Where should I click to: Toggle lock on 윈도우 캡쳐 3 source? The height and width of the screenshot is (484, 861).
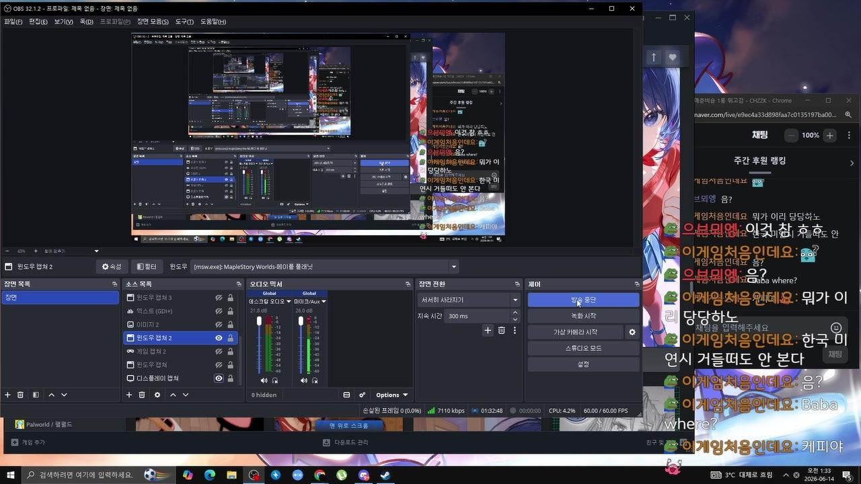pyautogui.click(x=231, y=298)
